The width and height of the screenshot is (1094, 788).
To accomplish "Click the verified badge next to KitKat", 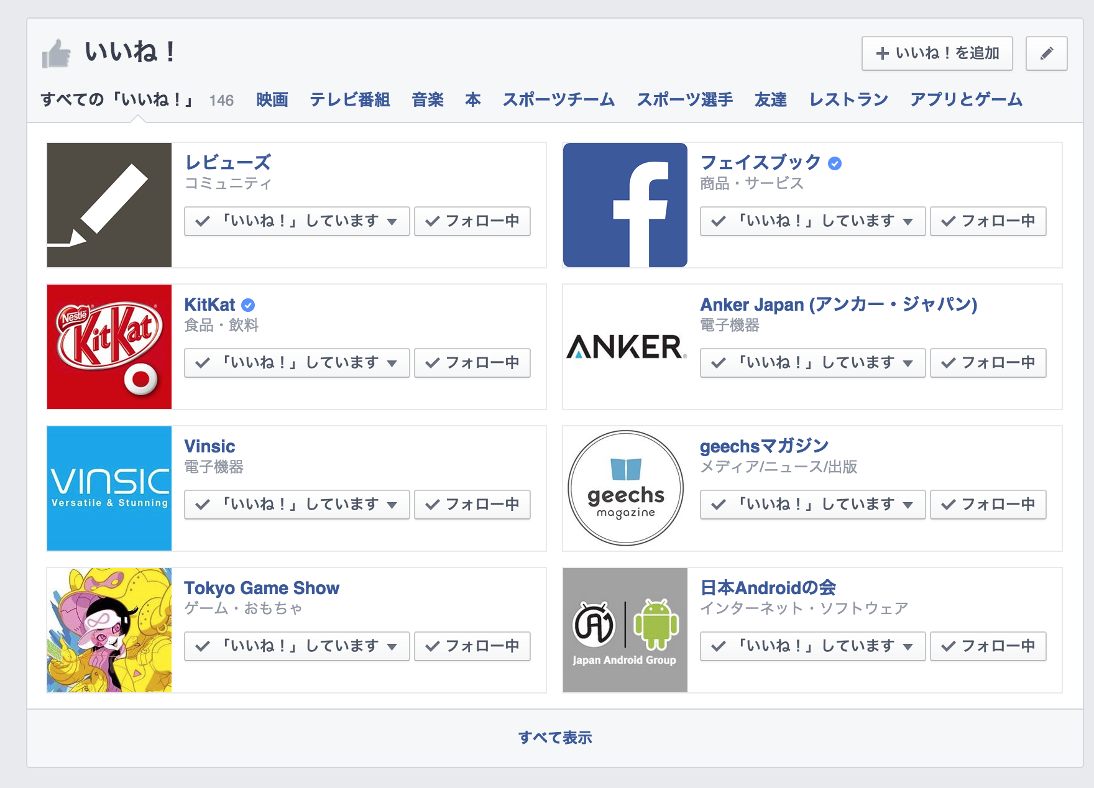I will click(248, 305).
